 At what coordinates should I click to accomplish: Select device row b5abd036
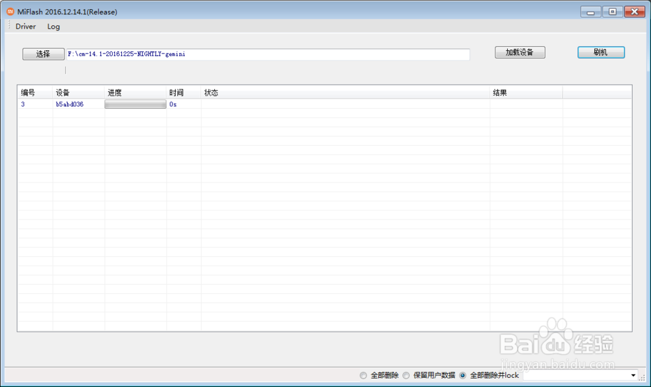coord(325,104)
